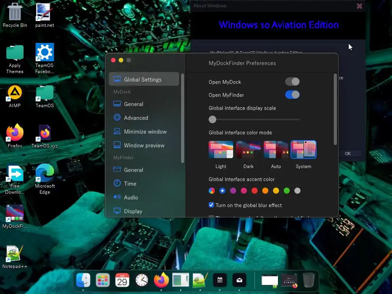Choose the blue accent color
Image resolution: width=392 pixels, height=294 pixels.
coord(222,191)
